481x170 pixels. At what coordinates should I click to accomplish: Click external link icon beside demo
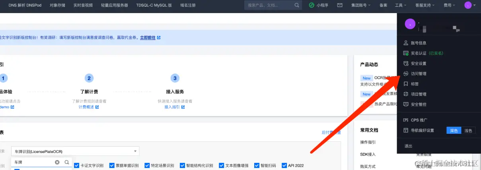point(12,107)
